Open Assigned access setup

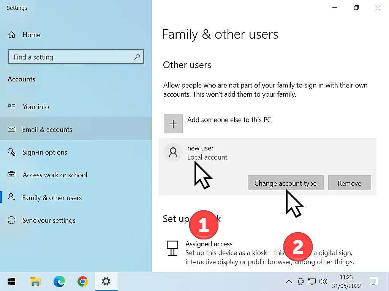[209, 244]
